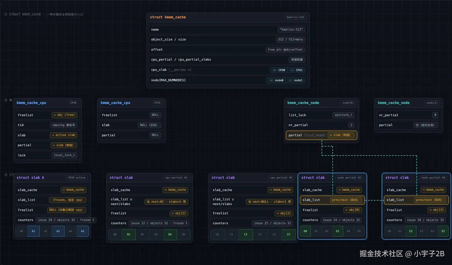
Task: Select → kmem_cache in the struct slab A card
Action: tap(74, 190)
